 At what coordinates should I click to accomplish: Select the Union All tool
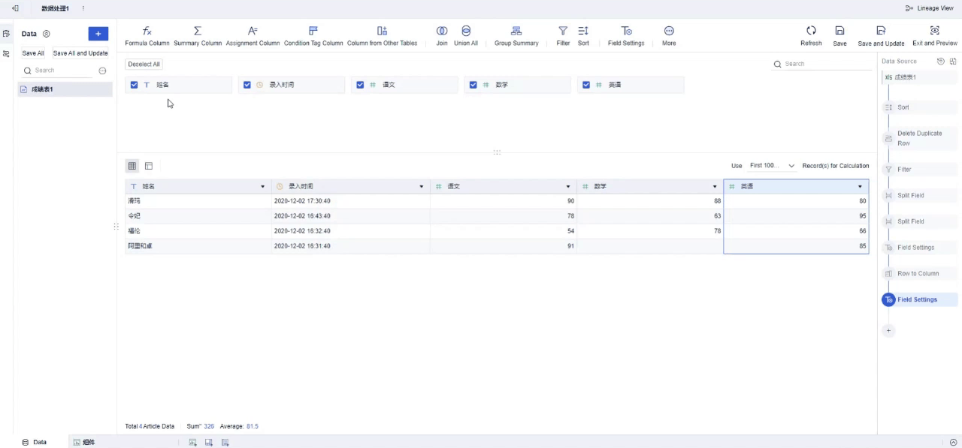(x=466, y=36)
